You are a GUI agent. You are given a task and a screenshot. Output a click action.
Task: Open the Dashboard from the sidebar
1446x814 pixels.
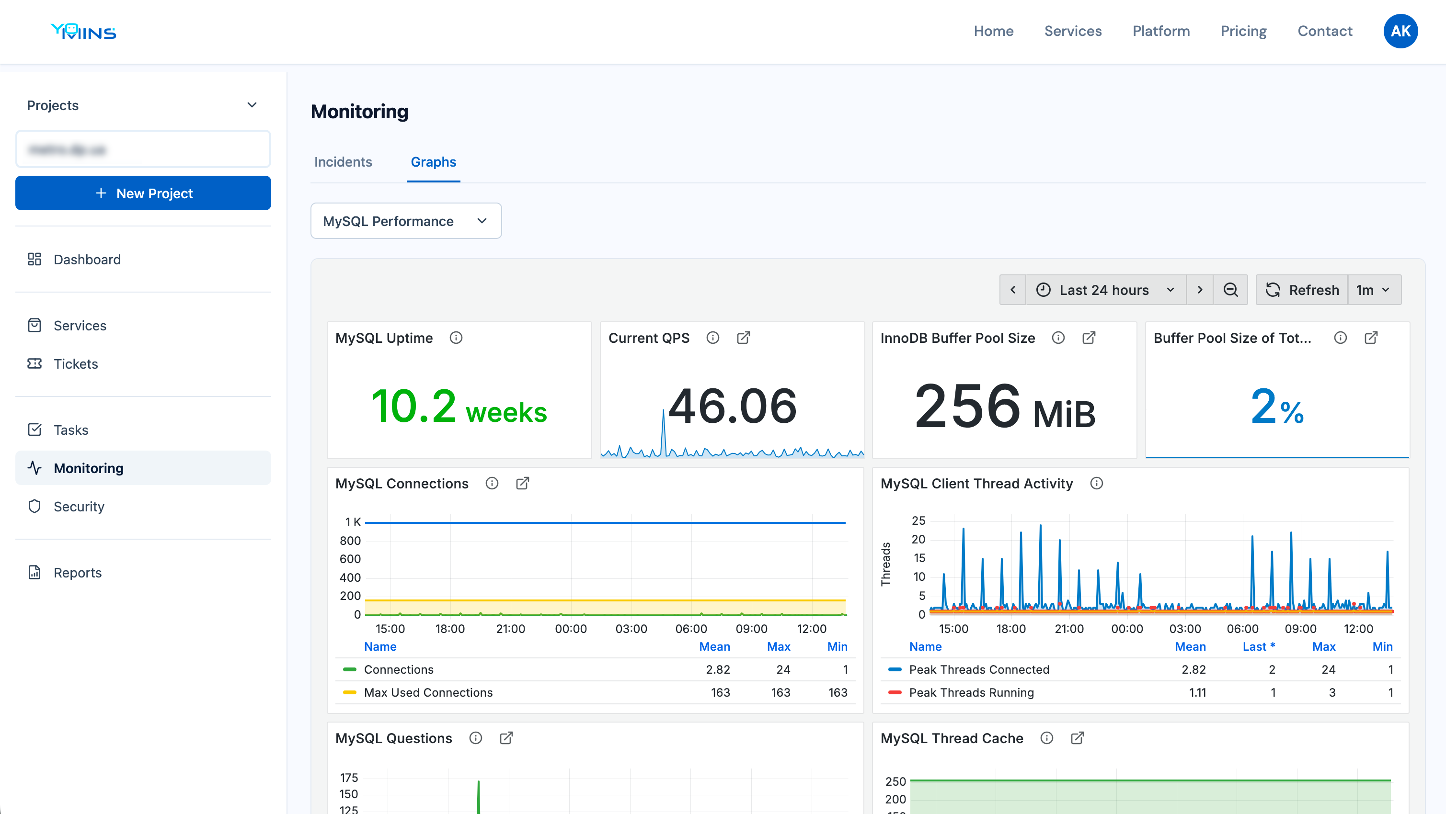coord(87,259)
